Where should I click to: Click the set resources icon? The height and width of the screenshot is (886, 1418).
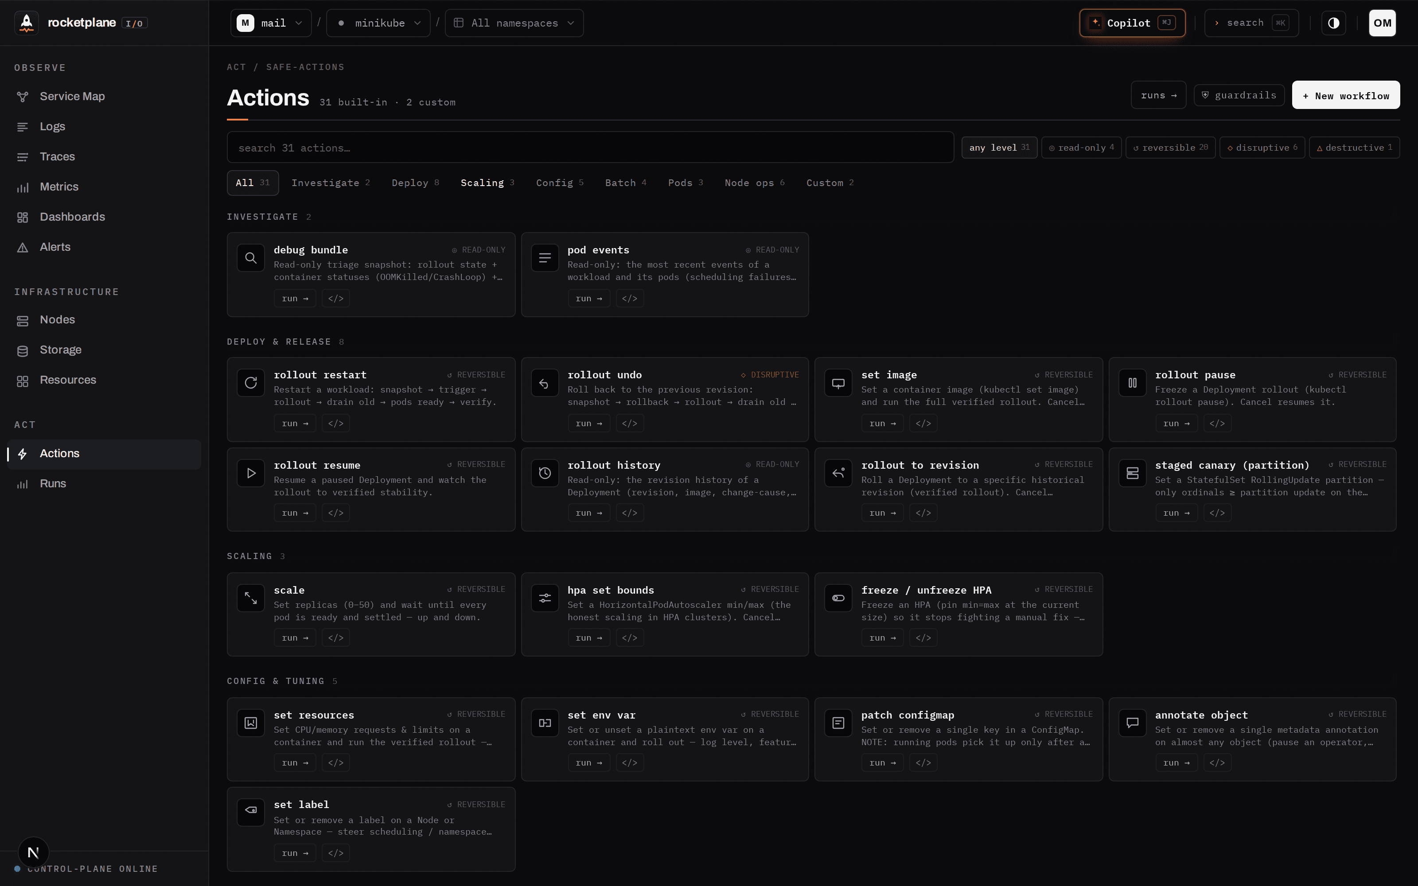(x=251, y=723)
